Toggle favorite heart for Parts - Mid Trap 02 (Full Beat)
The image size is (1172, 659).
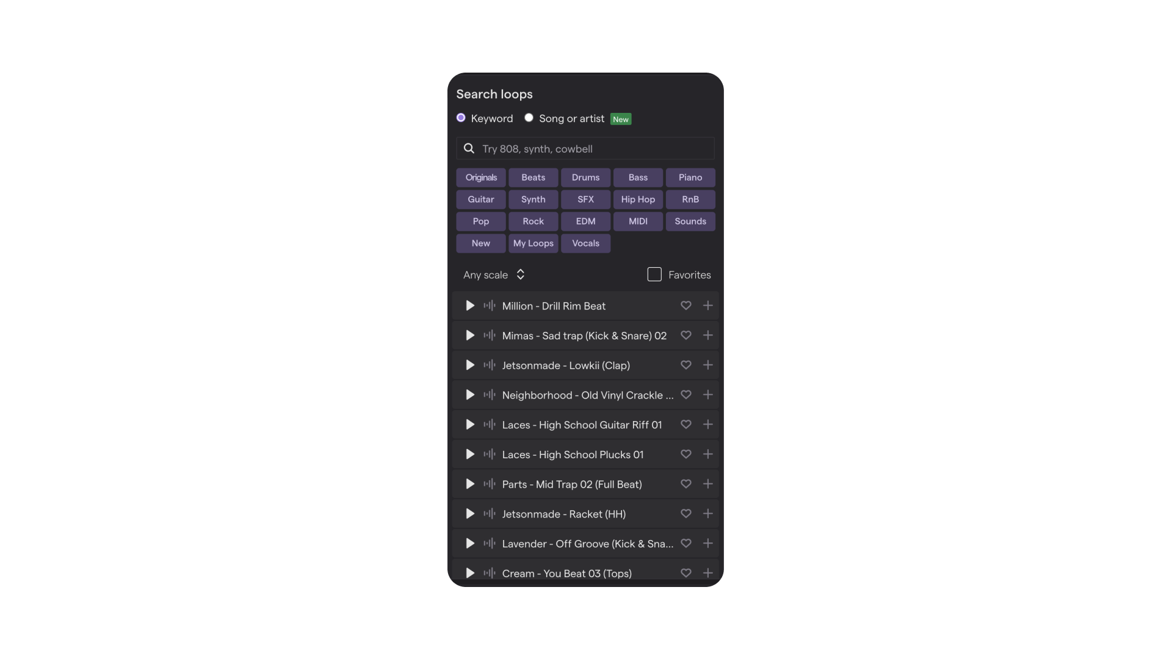coord(685,484)
